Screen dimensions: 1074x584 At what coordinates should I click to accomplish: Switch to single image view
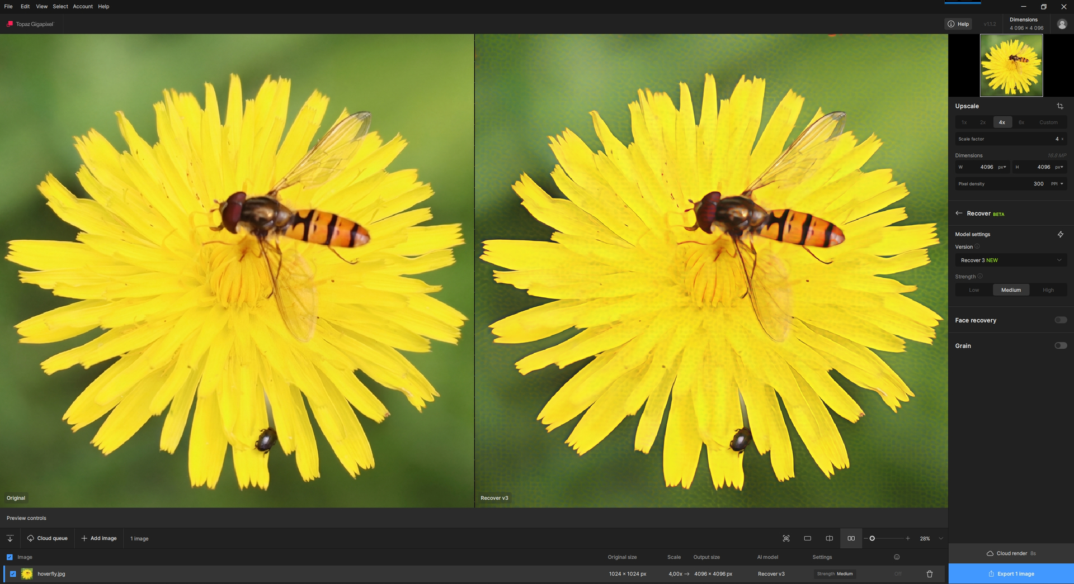click(807, 538)
